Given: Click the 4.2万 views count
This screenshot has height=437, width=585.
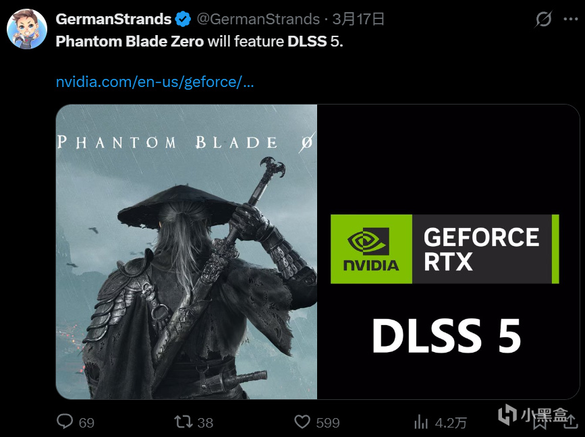Looking at the screenshot, I should (451, 423).
